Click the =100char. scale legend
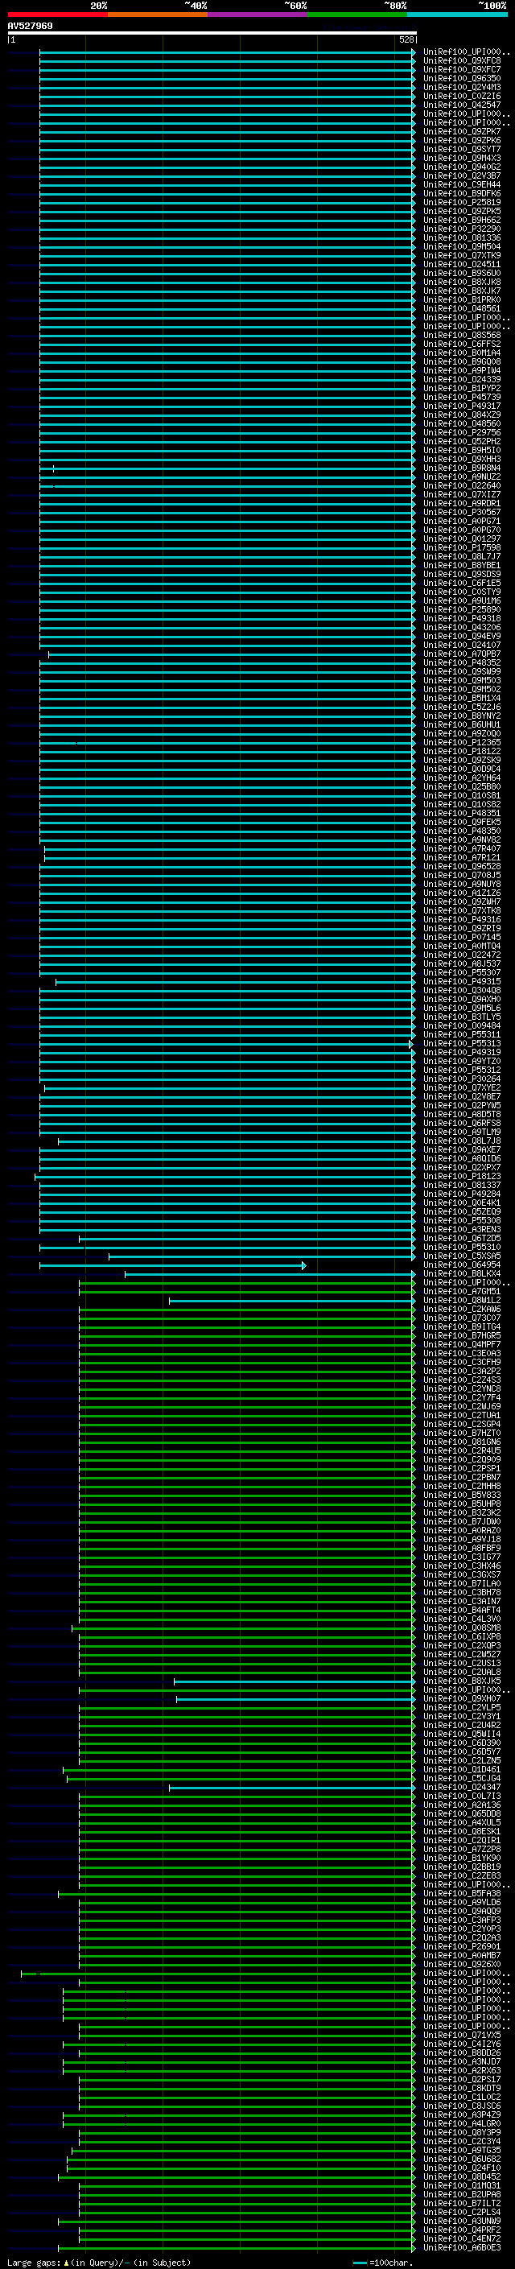 tap(382, 2263)
